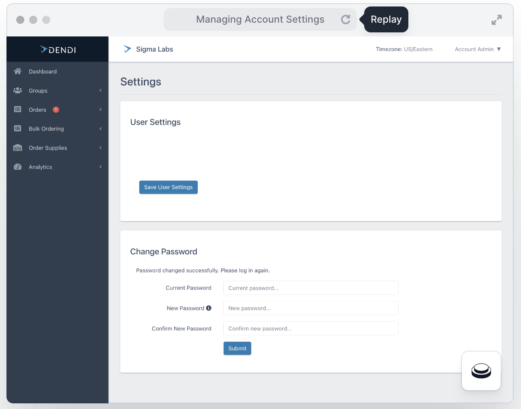This screenshot has height=409, width=521.
Task: Focus the Confirm New Password field
Action: click(x=311, y=328)
